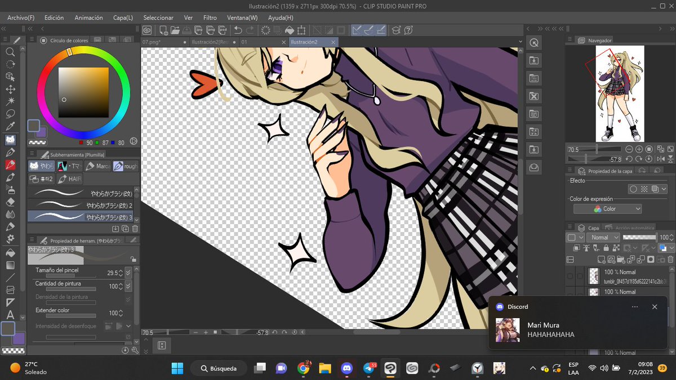Viewport: 676px width, 380px height.
Task: Select rough sub tool button
Action: (126, 166)
